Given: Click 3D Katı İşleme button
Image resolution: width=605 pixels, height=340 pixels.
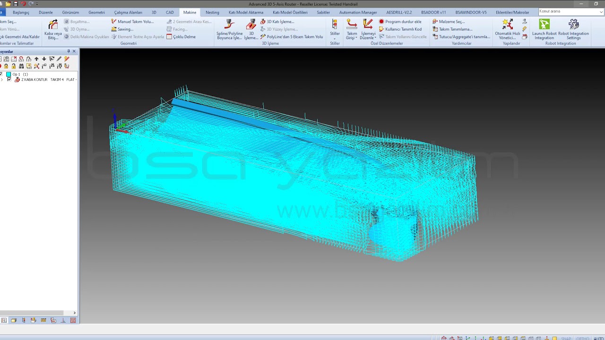Looking at the screenshot, I should pos(277,22).
